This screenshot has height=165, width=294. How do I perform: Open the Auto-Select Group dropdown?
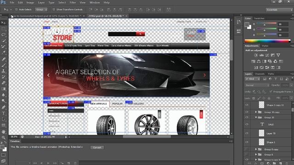(41, 9)
